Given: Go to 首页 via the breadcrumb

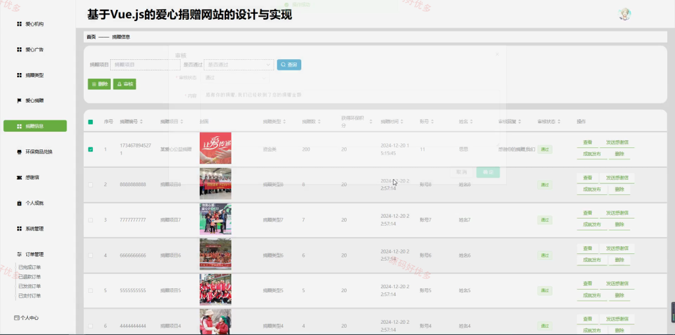Looking at the screenshot, I should pos(91,37).
